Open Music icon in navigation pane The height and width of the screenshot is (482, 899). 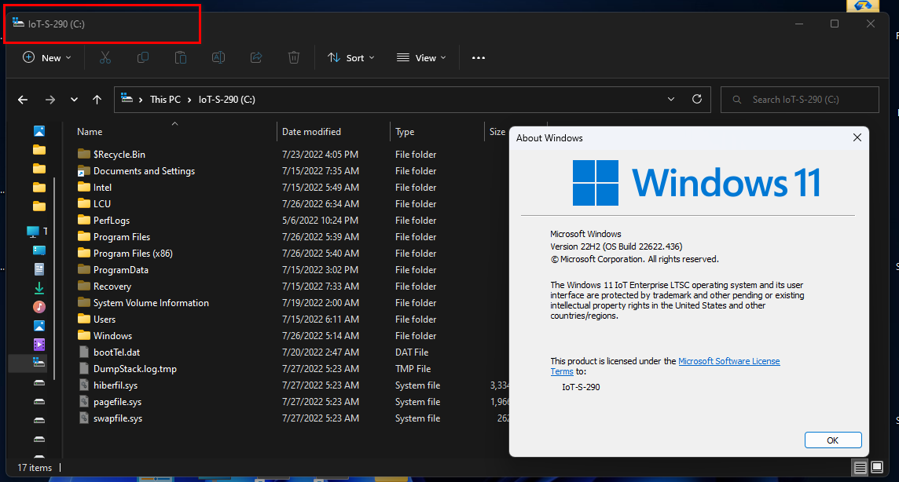39,307
